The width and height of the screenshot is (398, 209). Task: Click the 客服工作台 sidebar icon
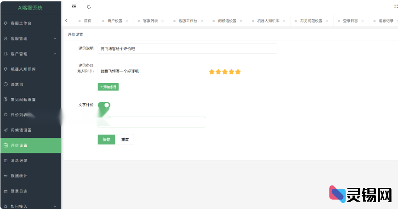click(x=6, y=23)
